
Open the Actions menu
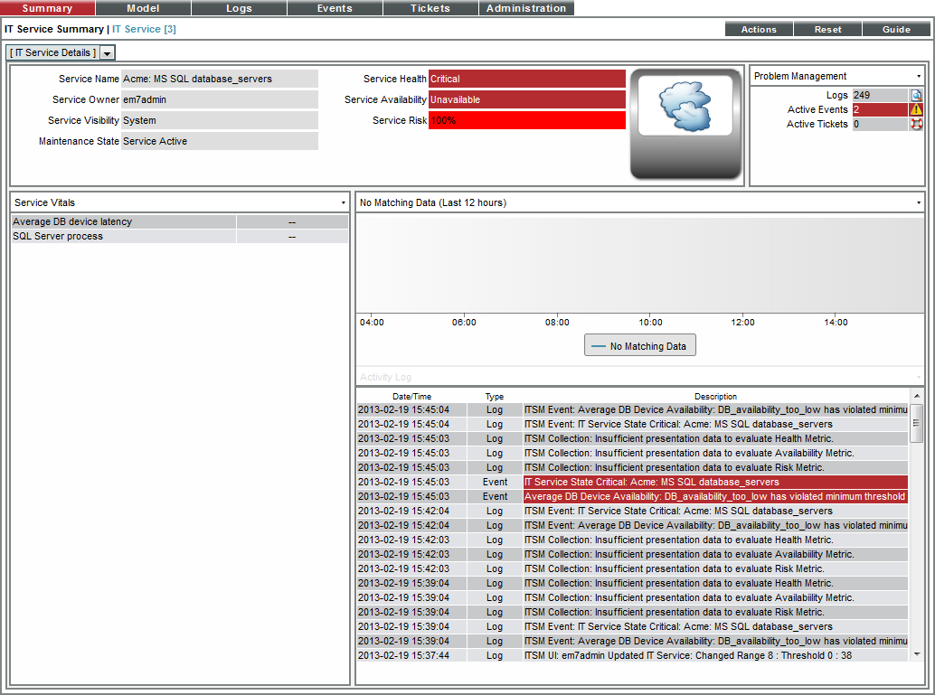pos(758,28)
